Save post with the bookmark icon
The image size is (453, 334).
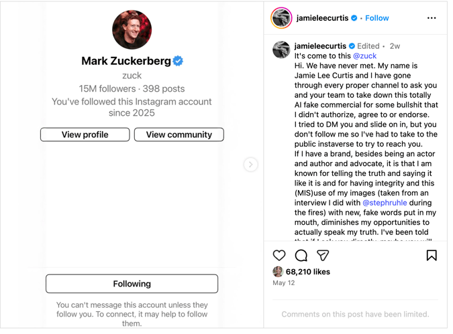point(432,255)
